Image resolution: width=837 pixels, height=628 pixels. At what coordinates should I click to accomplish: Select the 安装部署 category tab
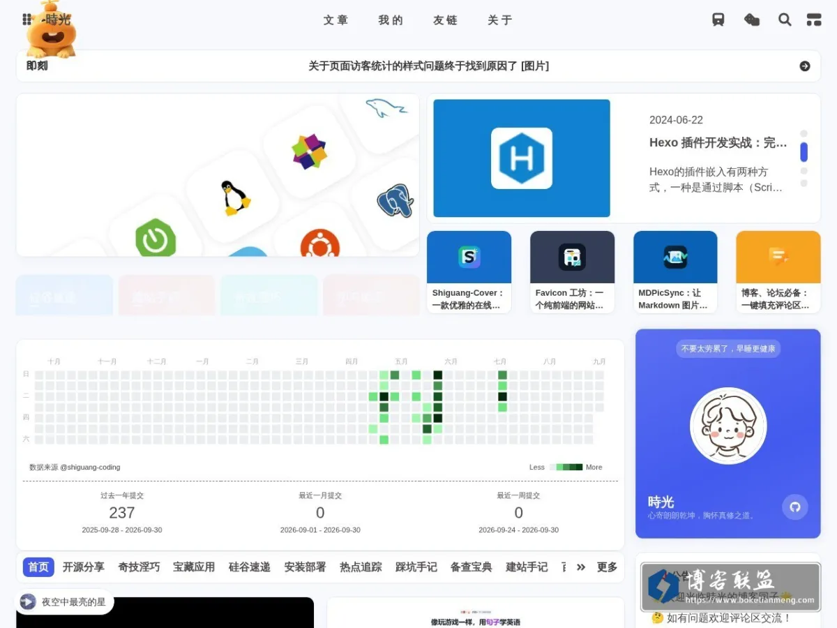click(305, 567)
